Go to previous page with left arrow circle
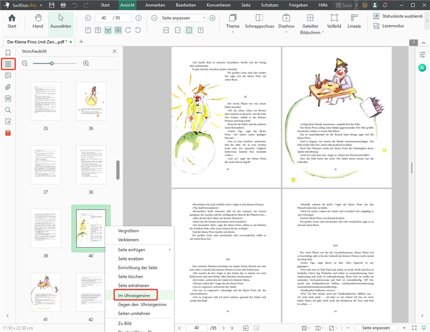Image resolution: width=430 pixels, height=332 pixels. coord(88,18)
